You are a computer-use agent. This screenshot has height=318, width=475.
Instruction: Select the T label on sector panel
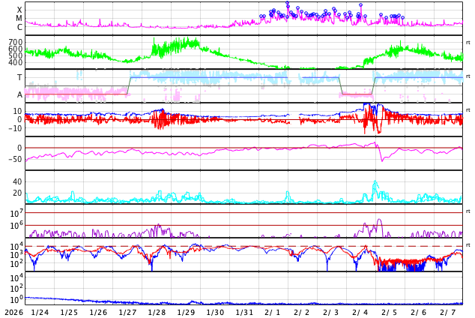(19, 77)
